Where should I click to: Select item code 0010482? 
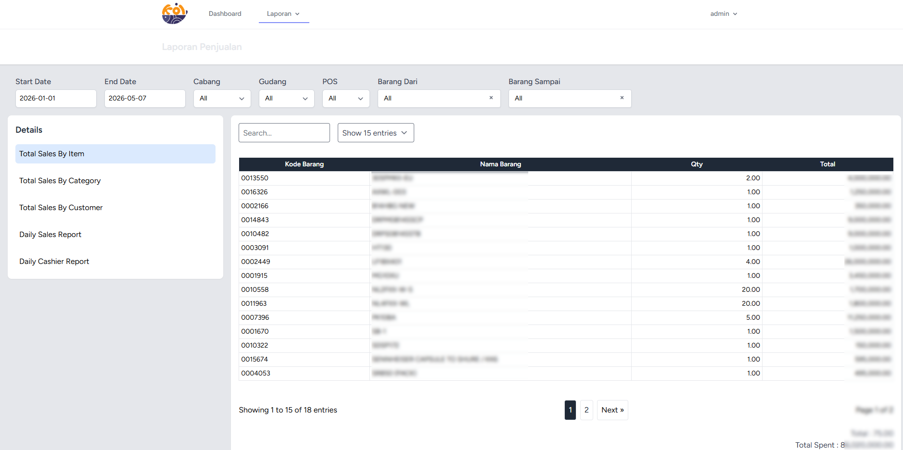[x=255, y=234]
